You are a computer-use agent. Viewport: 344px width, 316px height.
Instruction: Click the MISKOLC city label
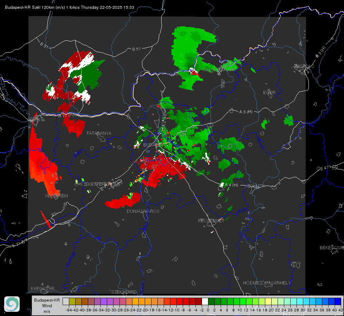tap(305, 66)
